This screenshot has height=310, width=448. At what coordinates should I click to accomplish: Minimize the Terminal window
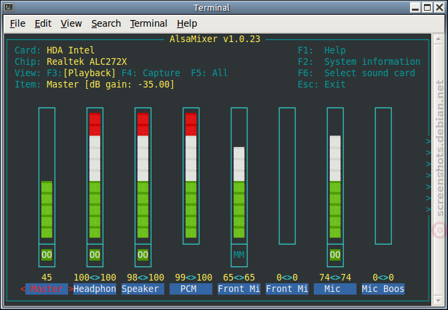coord(415,7)
